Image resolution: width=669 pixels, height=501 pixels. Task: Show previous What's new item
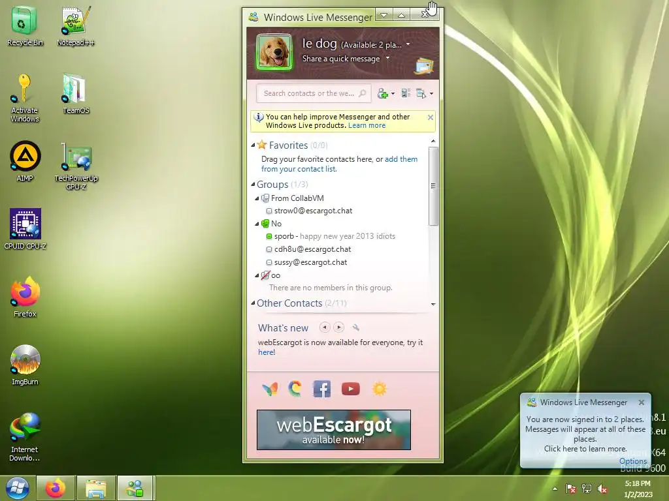pyautogui.click(x=325, y=327)
